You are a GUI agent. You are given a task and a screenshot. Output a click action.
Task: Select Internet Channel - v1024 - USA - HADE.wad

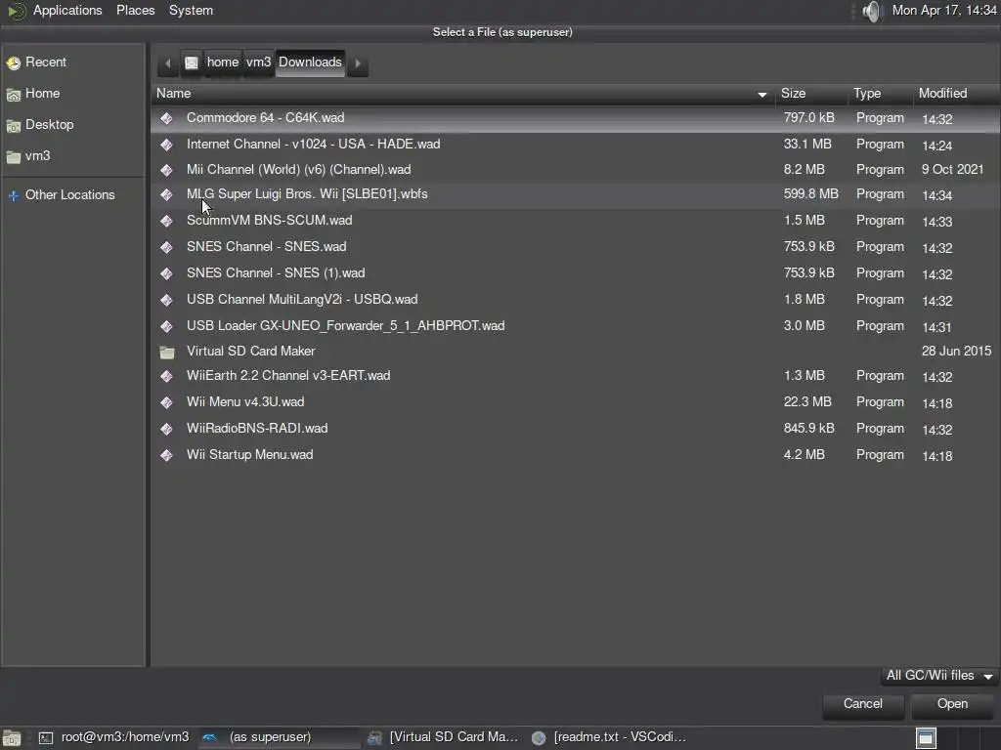point(314,145)
